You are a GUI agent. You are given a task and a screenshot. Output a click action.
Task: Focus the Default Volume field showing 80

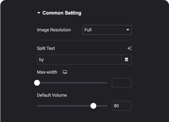click(122, 106)
